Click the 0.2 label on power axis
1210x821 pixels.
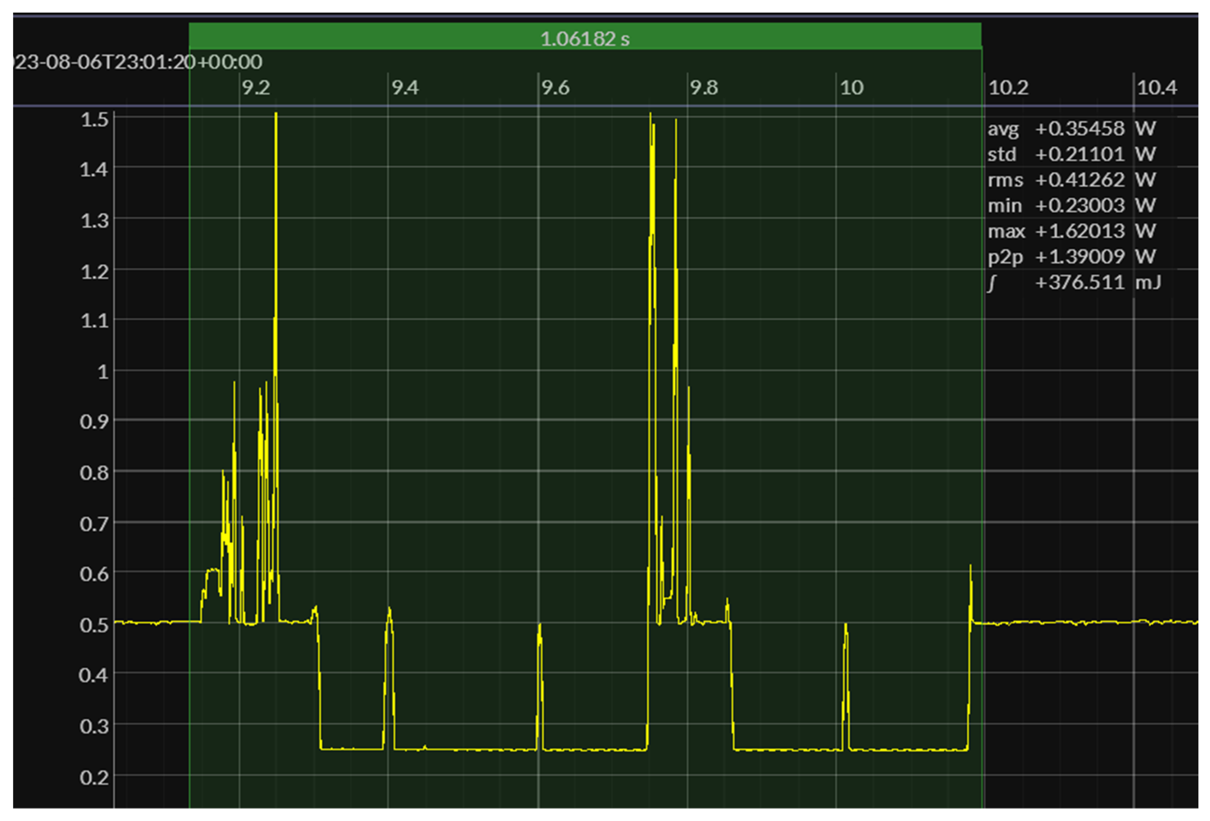coord(94,777)
